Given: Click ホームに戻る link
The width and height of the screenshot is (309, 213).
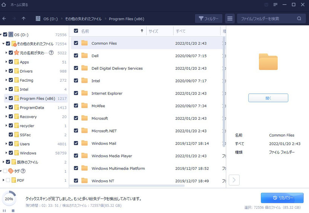Looking at the screenshot, I should (19, 5).
